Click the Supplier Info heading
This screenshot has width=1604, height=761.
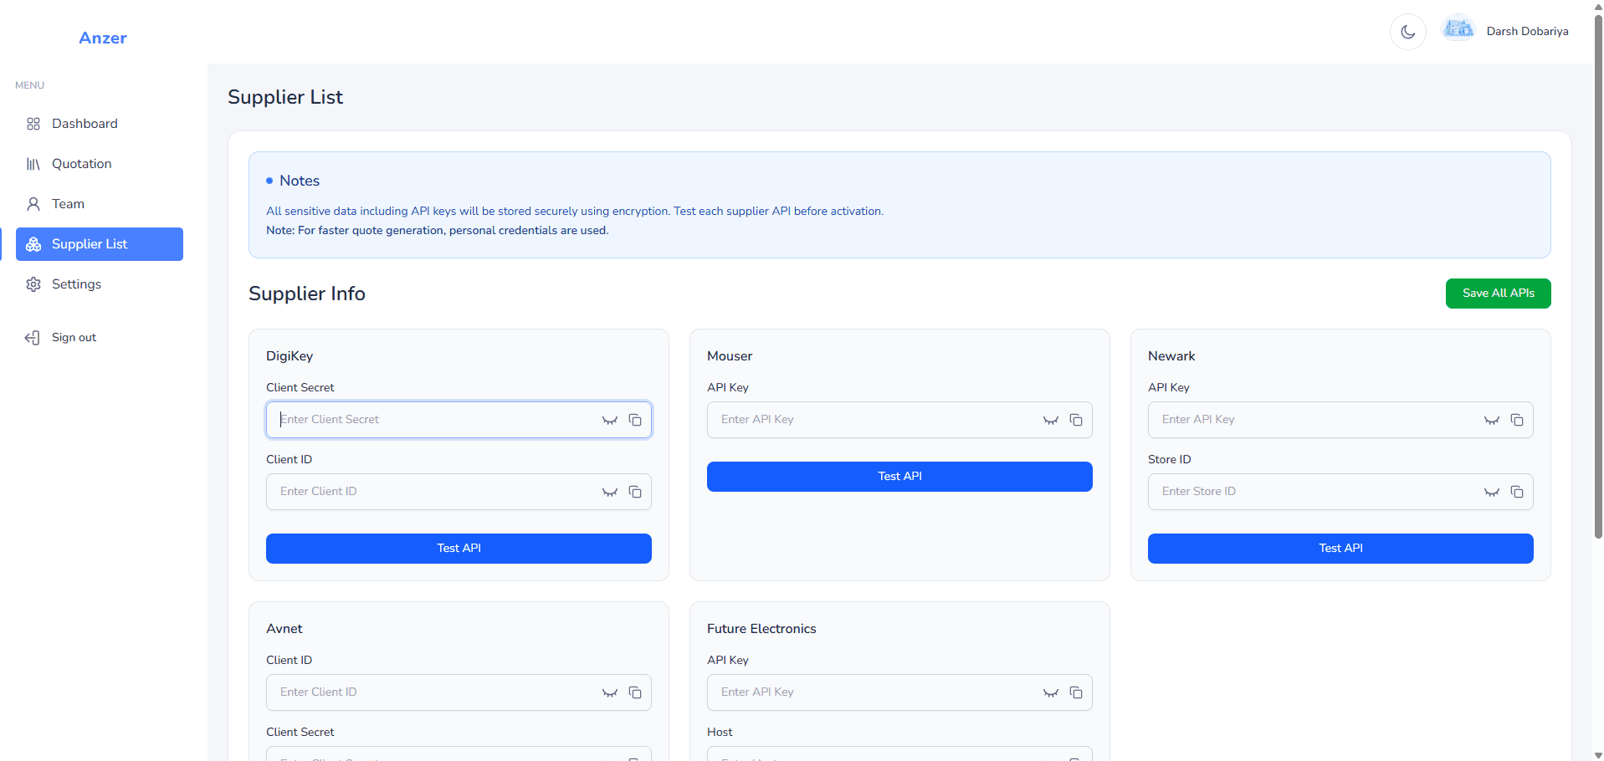coord(307,294)
